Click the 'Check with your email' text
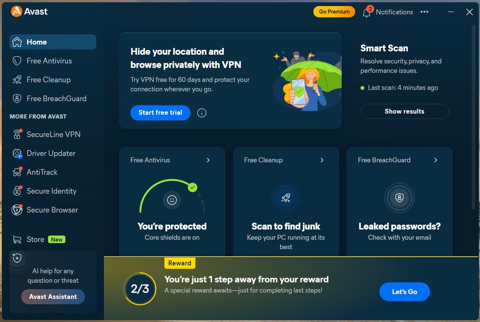 coord(399,237)
